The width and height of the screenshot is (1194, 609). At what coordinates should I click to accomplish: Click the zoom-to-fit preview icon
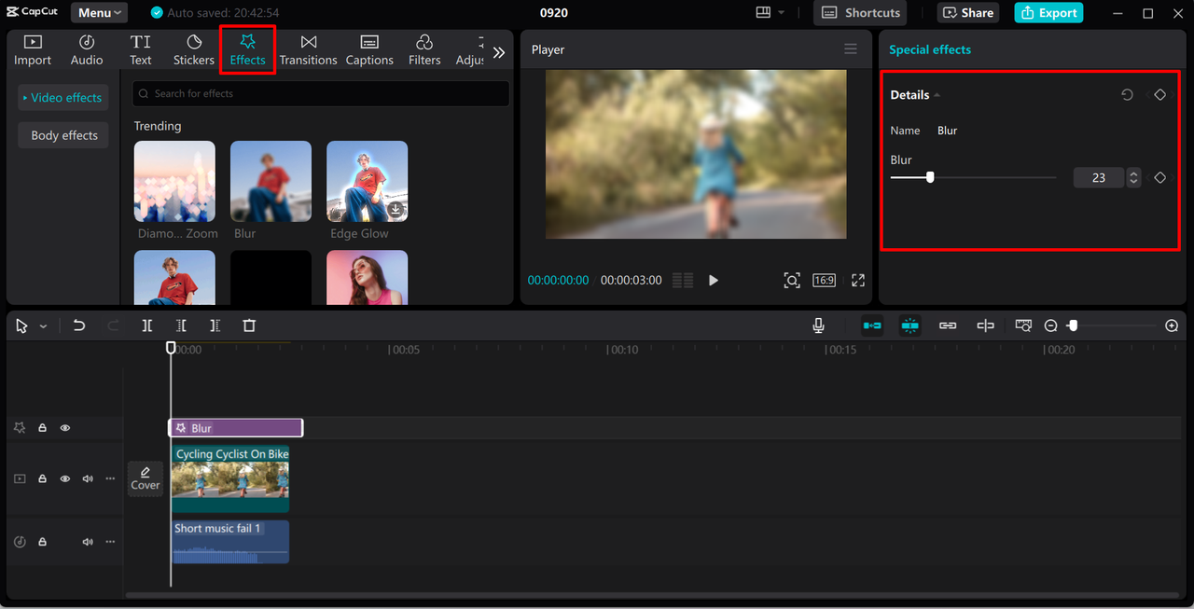click(x=792, y=280)
